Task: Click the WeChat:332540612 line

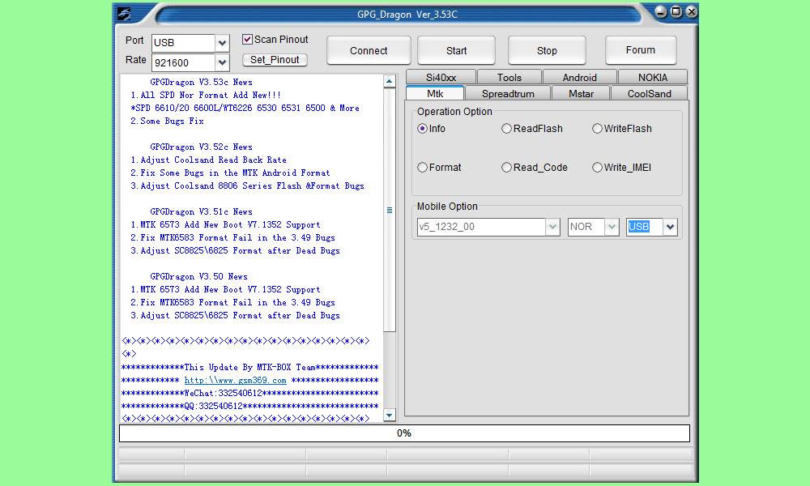Action: [250, 393]
